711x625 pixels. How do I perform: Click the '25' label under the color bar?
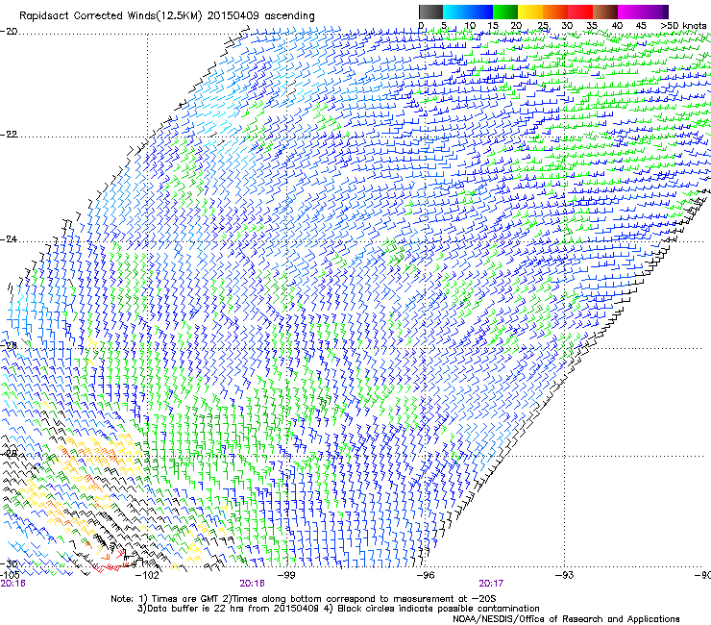[x=543, y=26]
